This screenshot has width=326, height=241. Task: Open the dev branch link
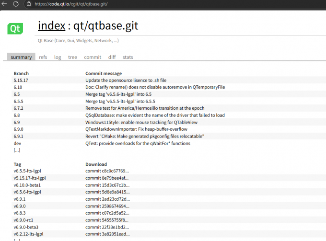[17, 143]
